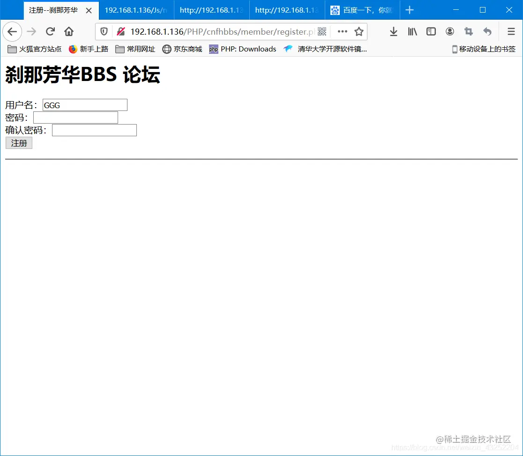Viewport: 523px width, 456px height.
Task: Open the 新手上路 bookmark
Action: pyautogui.click(x=89, y=49)
